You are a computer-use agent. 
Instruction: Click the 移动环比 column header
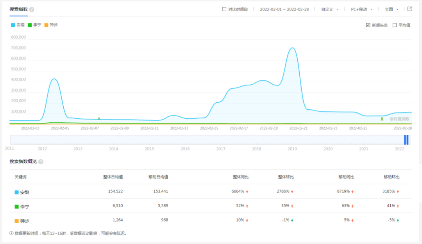(392, 177)
